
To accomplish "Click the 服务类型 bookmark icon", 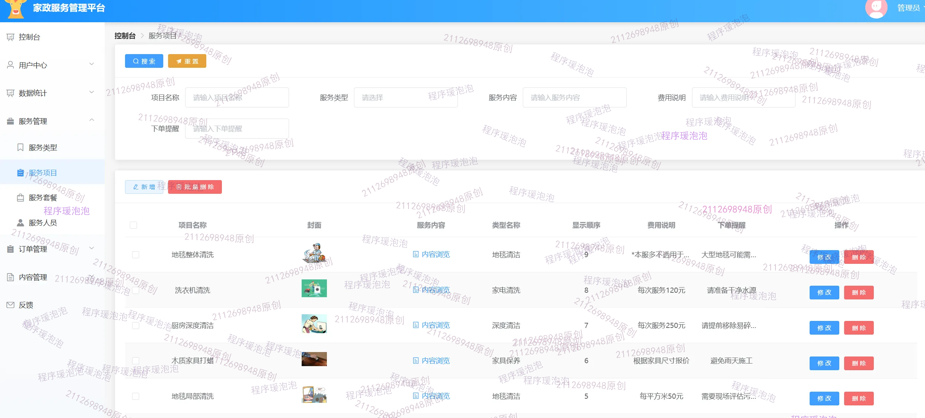I will (x=21, y=147).
